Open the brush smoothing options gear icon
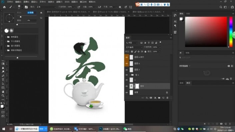 click(120, 7)
